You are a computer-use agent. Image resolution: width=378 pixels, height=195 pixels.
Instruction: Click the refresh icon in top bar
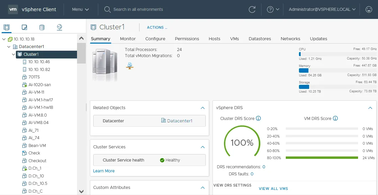tap(252, 9)
